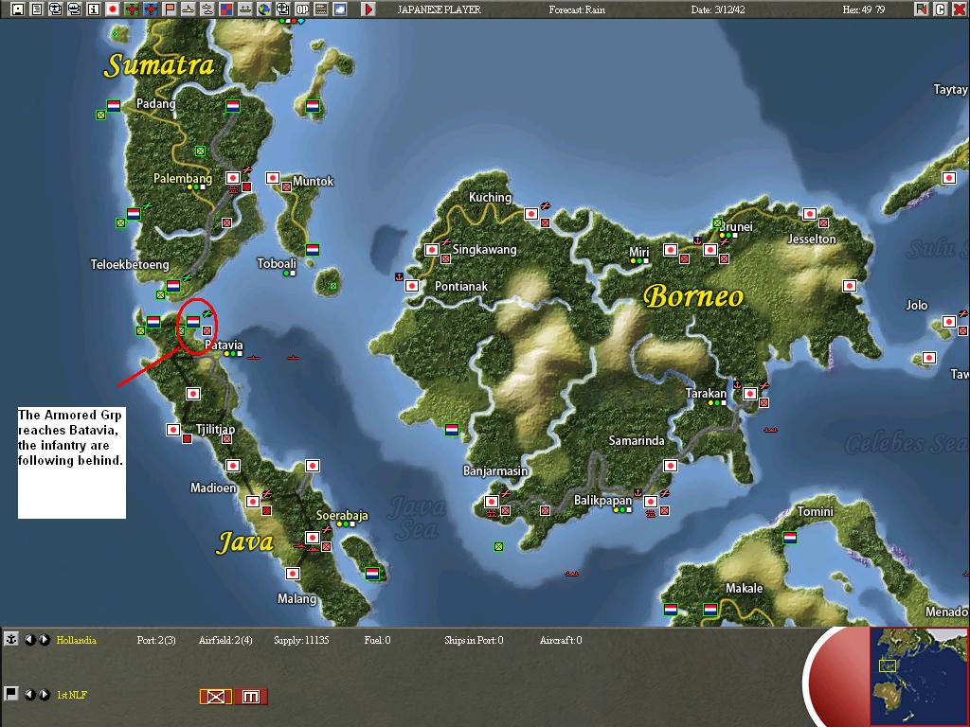The height and width of the screenshot is (727, 970).
Task: Select the Japanese flag at Kuching
Action: [x=530, y=214]
